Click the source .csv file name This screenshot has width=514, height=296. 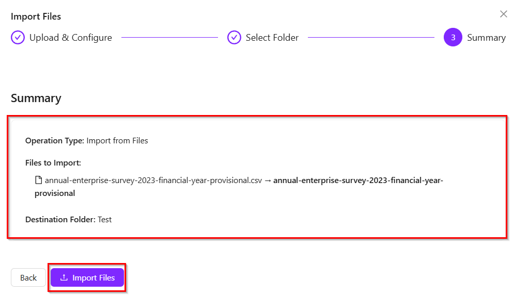[x=153, y=180]
